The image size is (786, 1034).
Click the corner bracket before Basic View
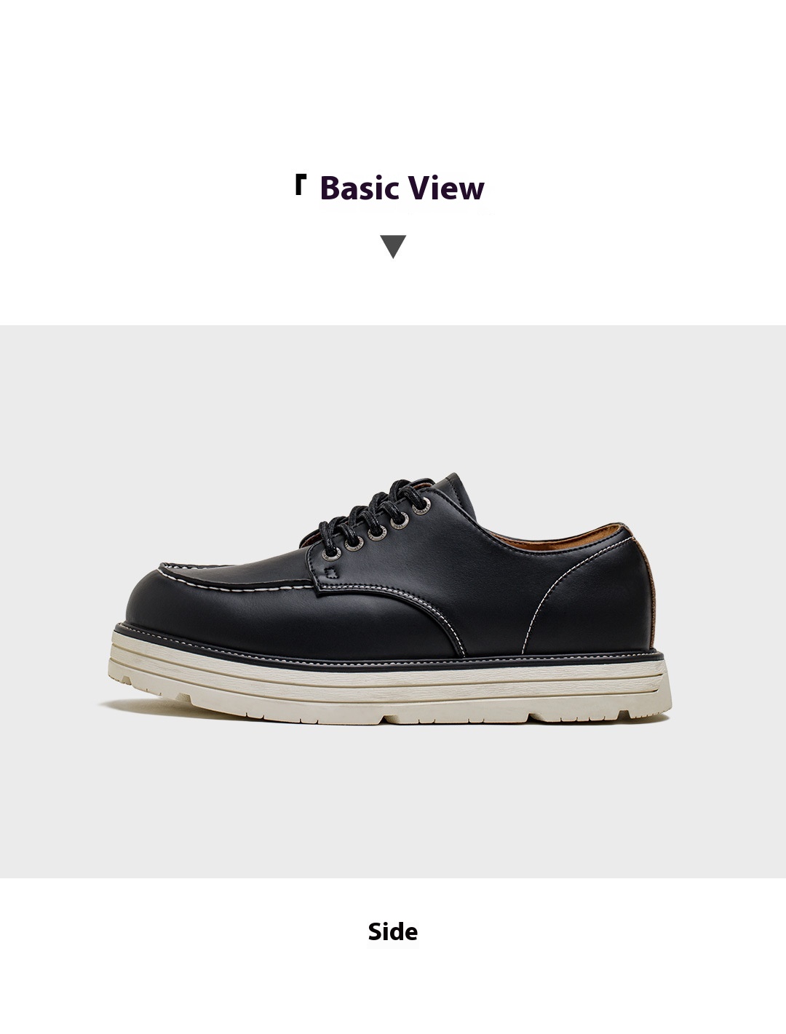click(x=299, y=185)
